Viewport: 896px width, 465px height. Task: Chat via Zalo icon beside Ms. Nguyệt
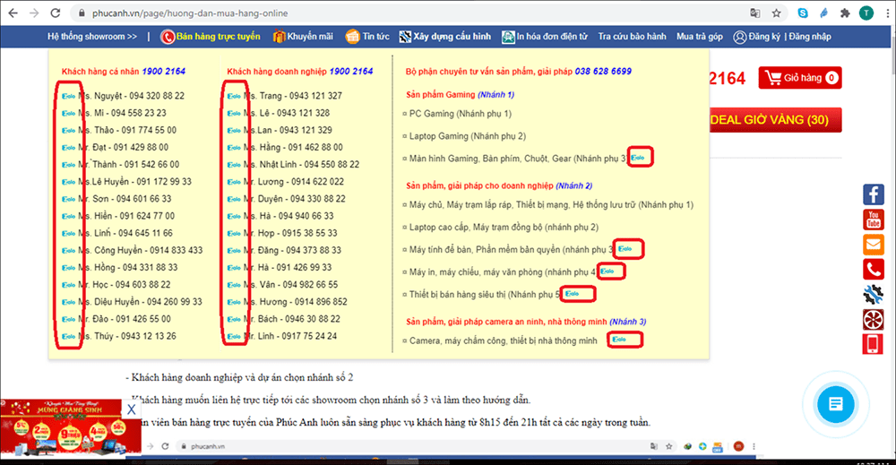click(x=69, y=96)
